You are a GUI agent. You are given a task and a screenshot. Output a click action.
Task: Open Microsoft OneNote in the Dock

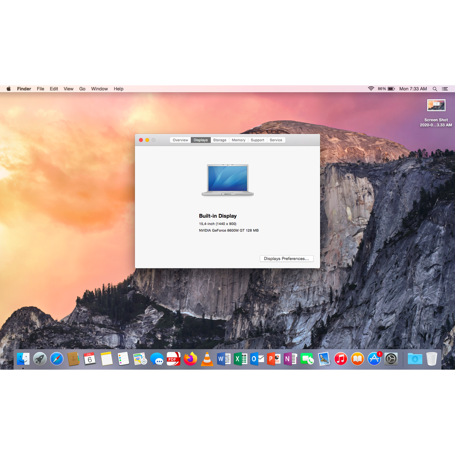[x=290, y=358]
